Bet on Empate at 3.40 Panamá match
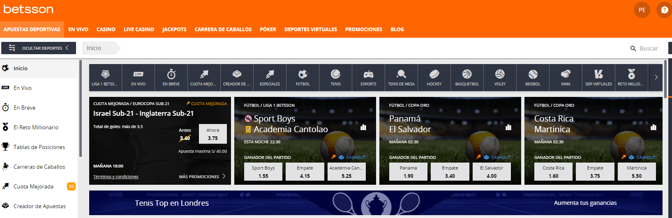672x218 pixels. [450, 172]
